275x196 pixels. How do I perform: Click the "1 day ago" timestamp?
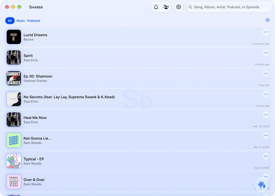point(263,85)
